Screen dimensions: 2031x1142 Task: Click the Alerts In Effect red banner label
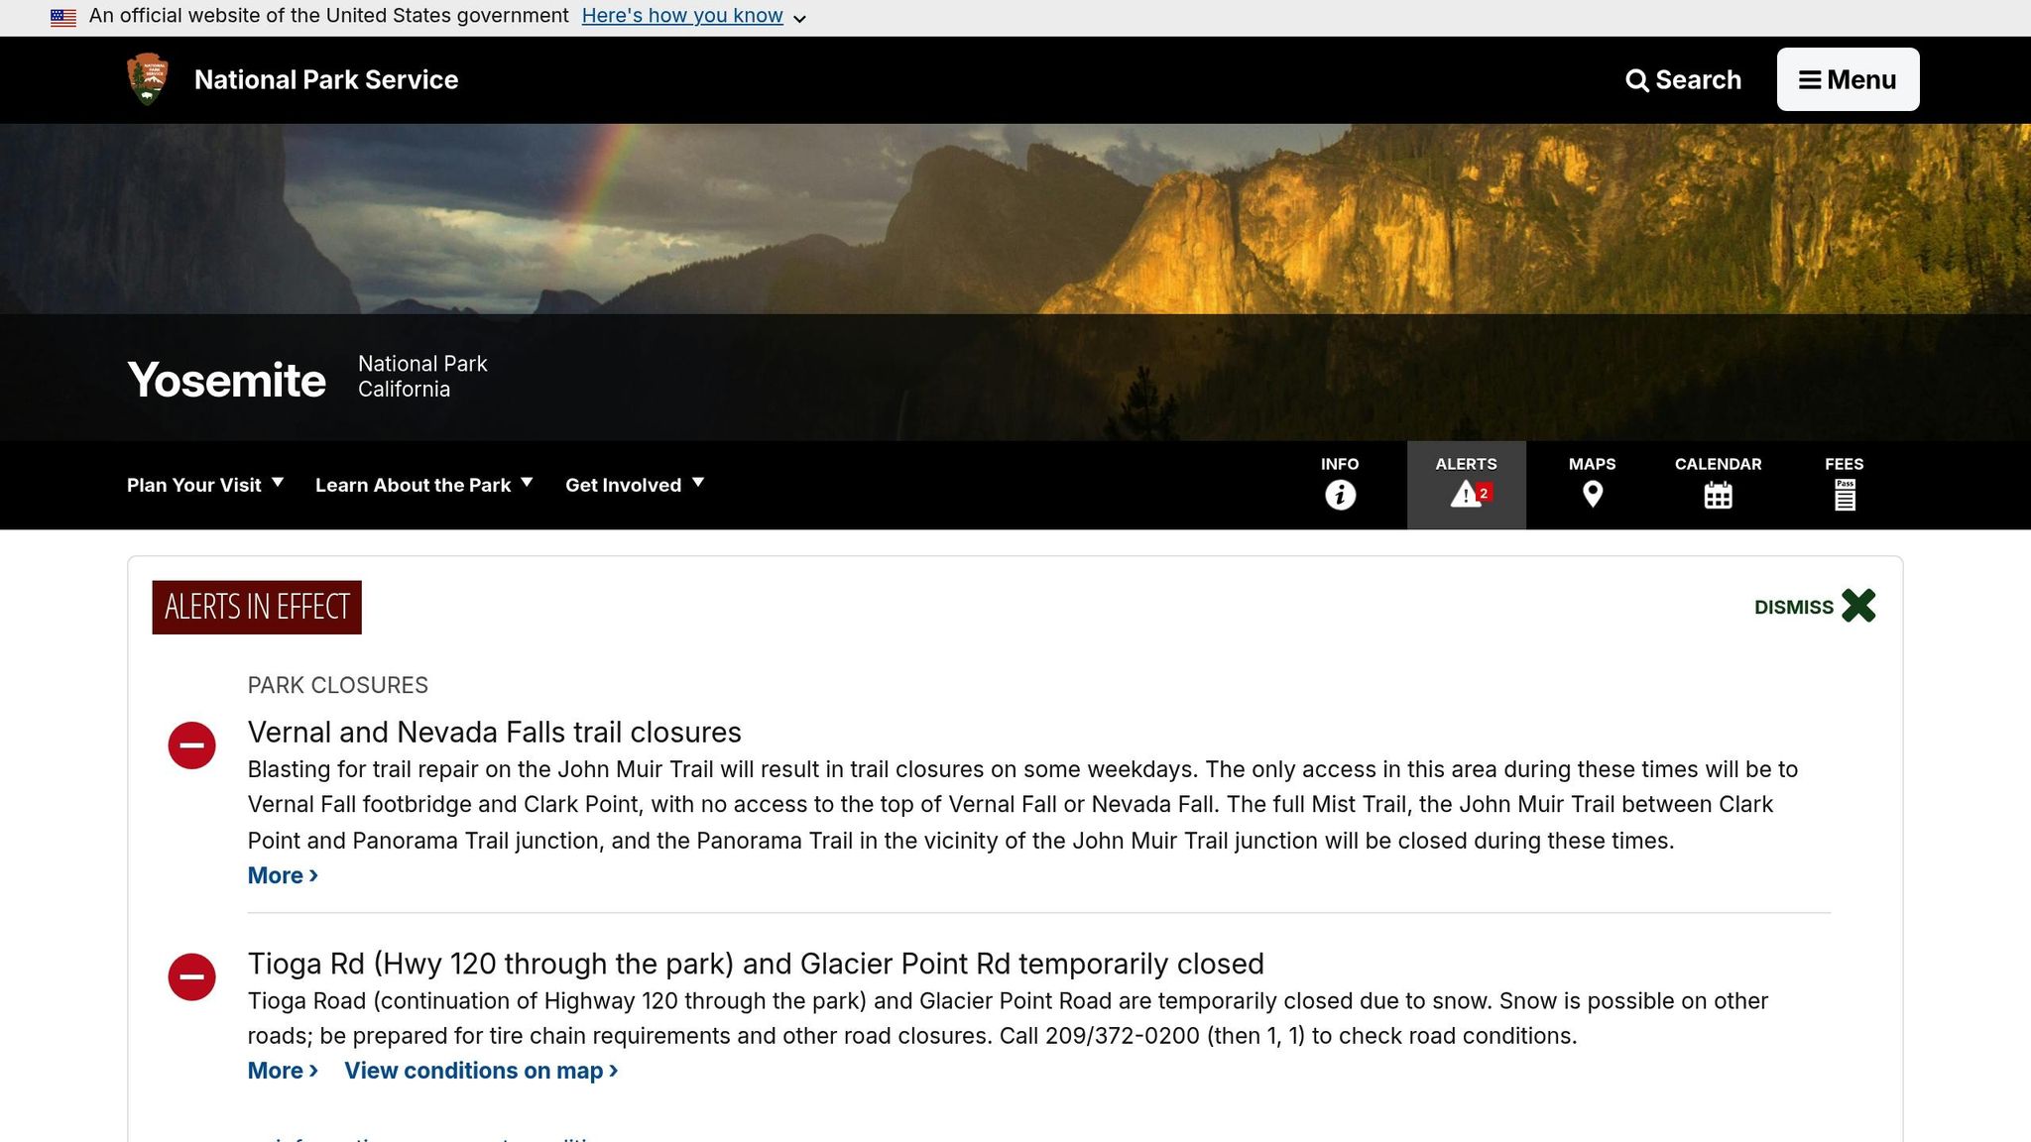coord(257,607)
